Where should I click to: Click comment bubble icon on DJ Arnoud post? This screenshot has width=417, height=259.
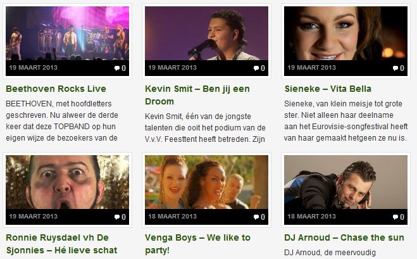point(395,217)
